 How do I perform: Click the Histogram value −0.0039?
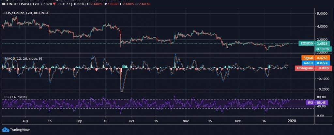coord(323,68)
